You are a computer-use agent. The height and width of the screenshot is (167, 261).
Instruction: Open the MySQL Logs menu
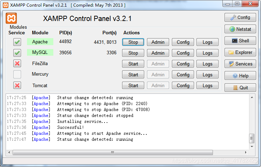pos(207,53)
